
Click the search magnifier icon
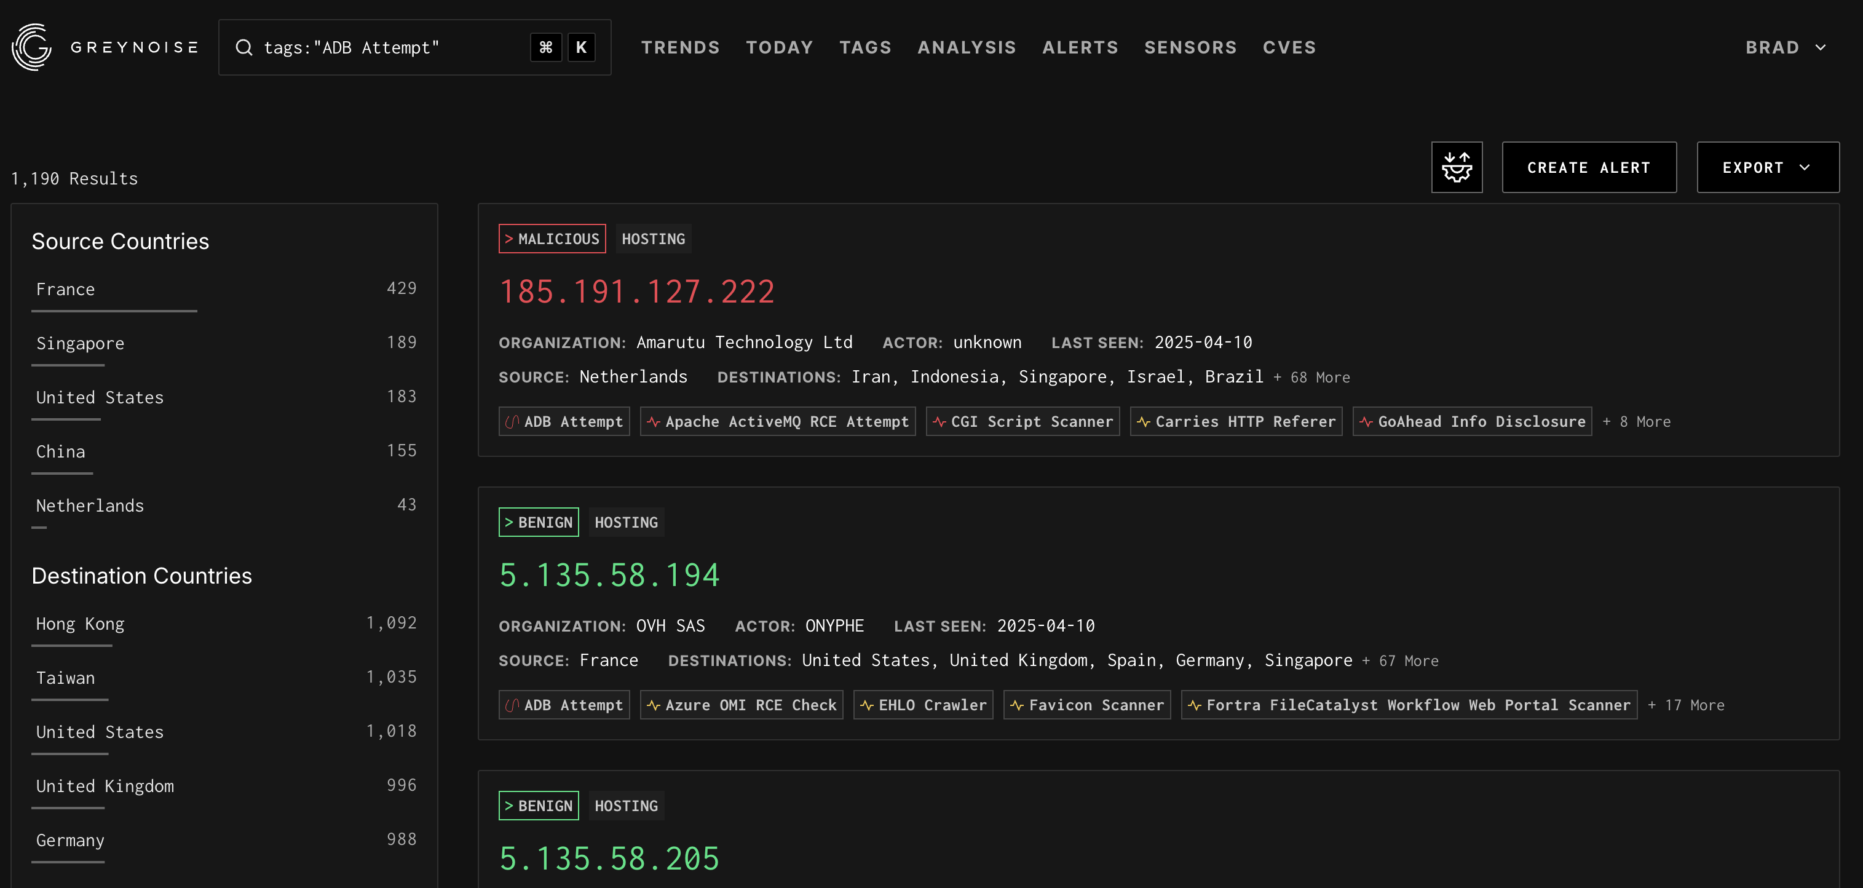click(x=245, y=48)
